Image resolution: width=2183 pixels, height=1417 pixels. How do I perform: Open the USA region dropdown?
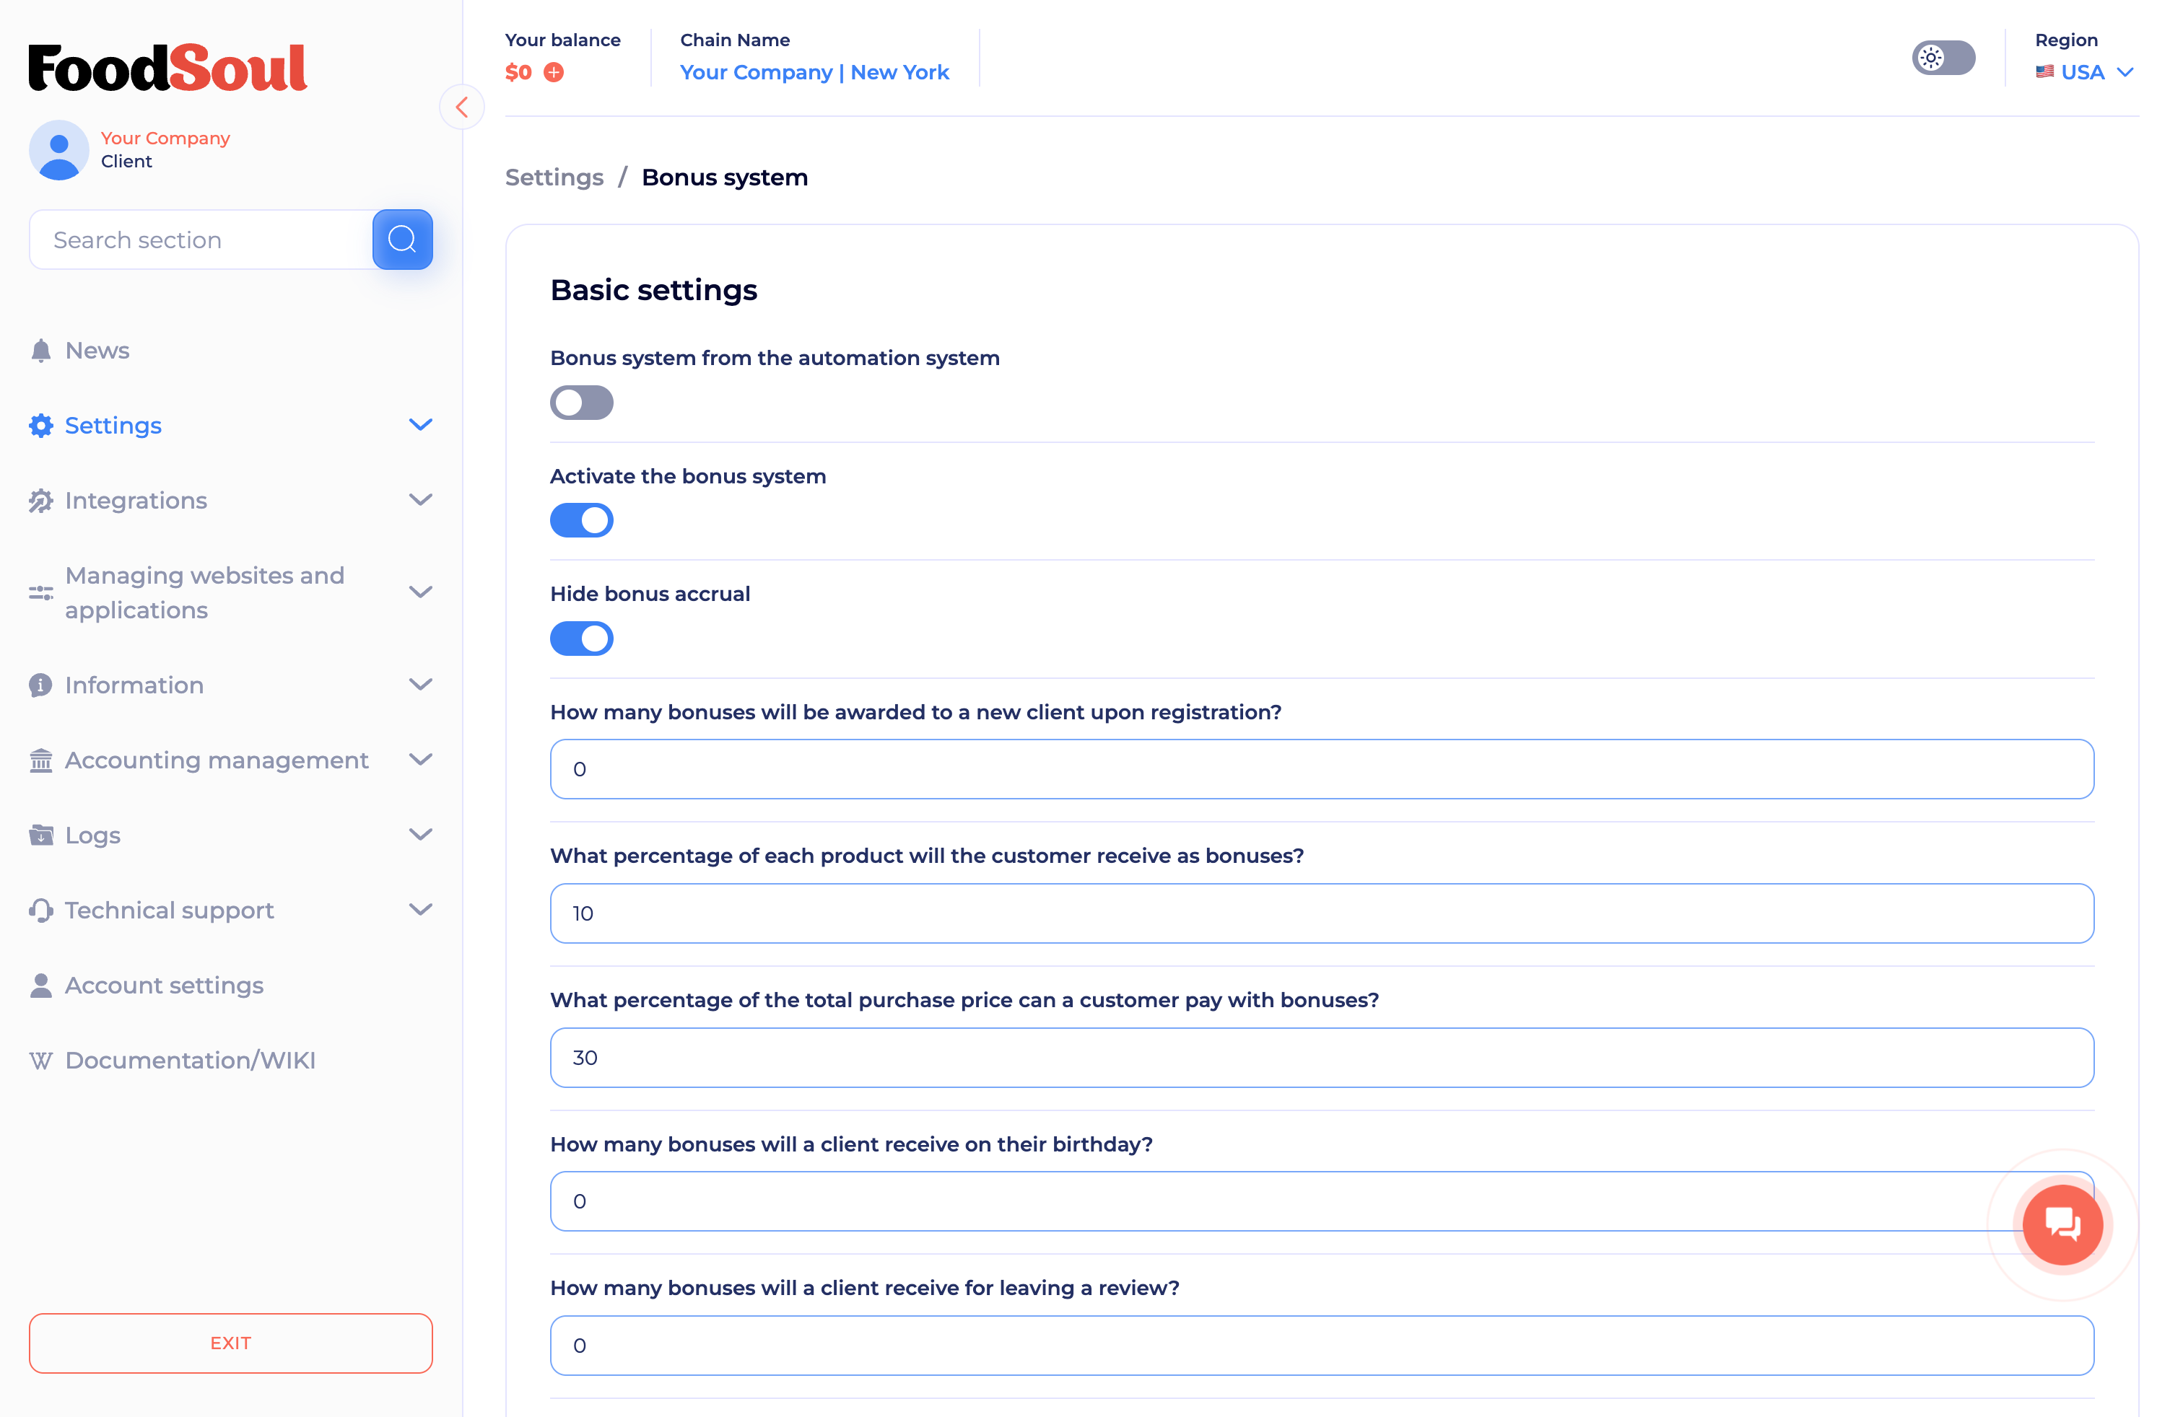pos(2083,72)
